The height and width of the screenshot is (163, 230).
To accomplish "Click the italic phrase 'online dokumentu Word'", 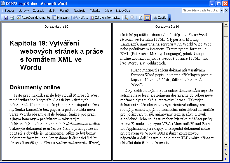I will 77,143.
